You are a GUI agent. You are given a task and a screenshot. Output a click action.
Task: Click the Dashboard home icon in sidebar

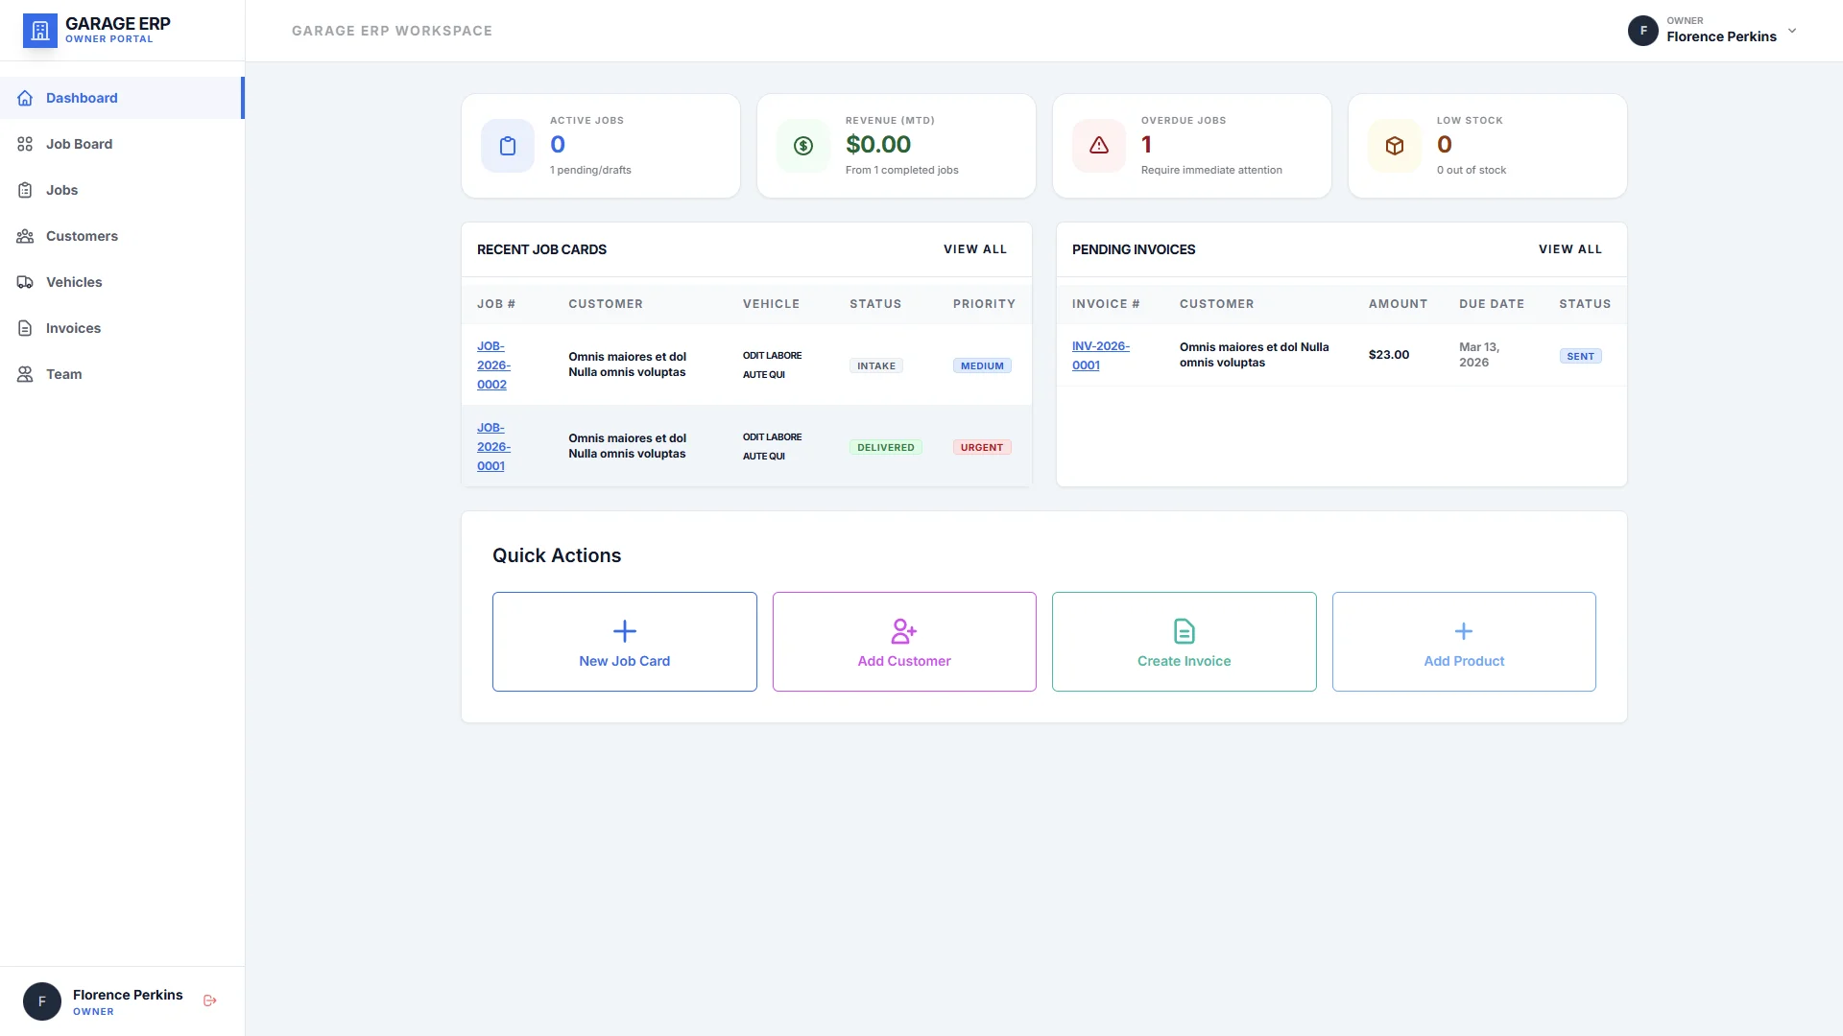[x=25, y=98]
